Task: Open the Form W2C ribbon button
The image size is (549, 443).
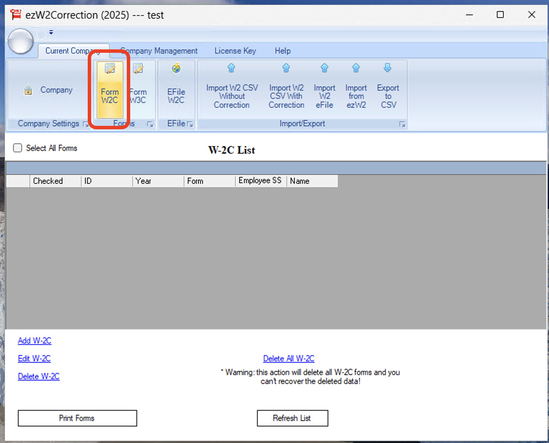Action: point(110,89)
